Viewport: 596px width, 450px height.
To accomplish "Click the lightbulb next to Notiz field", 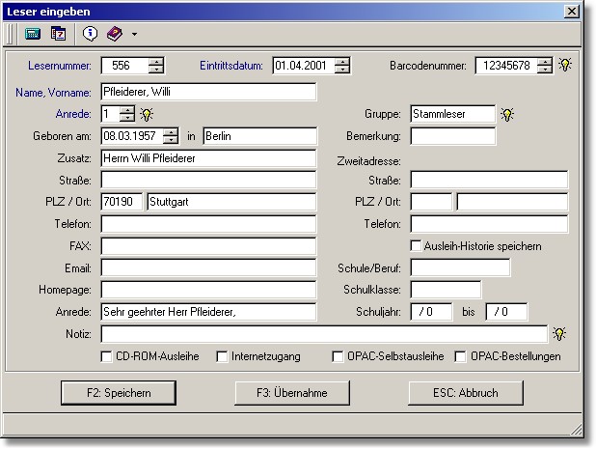I will click(x=558, y=334).
